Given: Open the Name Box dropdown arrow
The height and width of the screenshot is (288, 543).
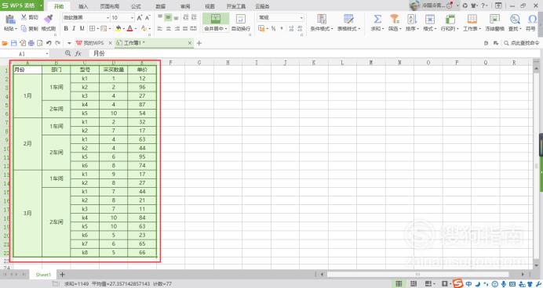Looking at the screenshot, I should 47,54.
